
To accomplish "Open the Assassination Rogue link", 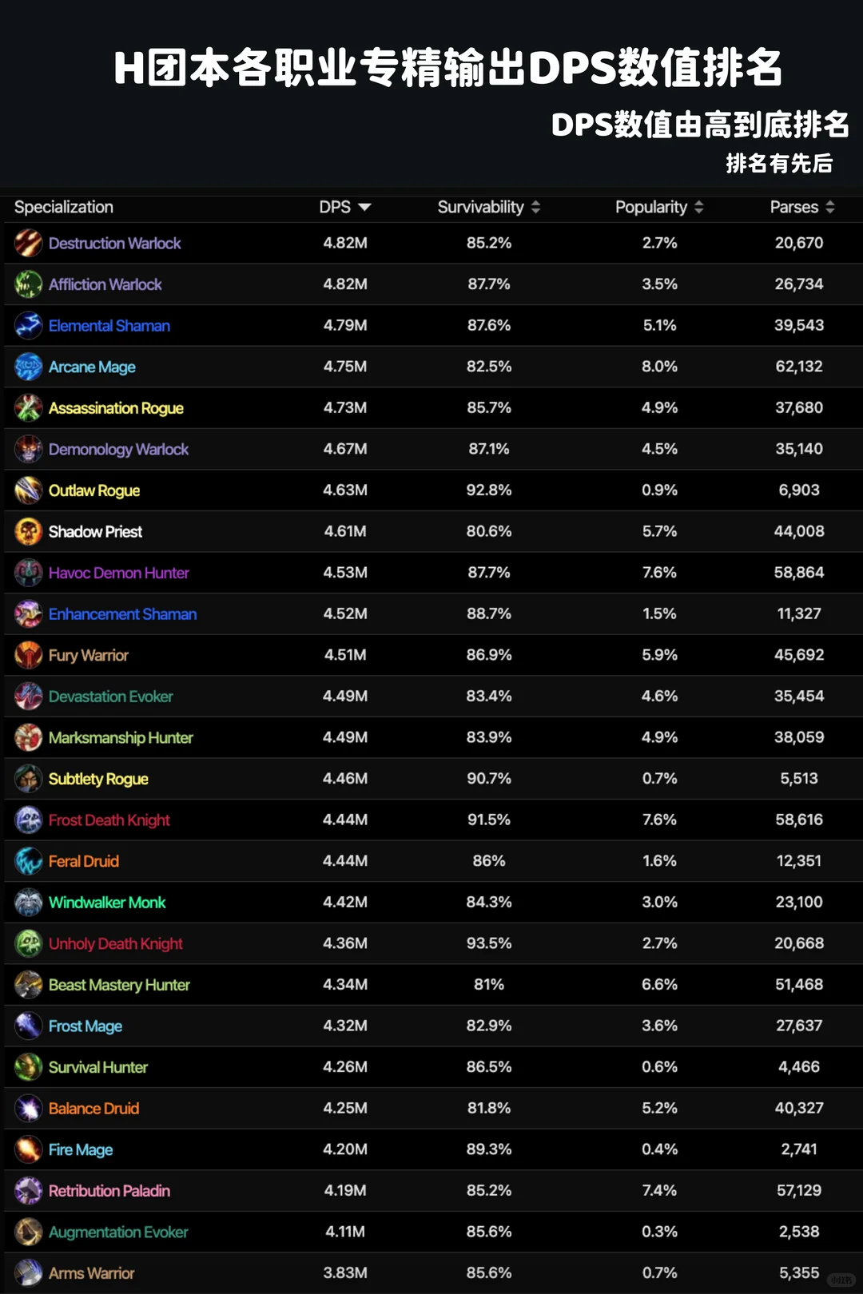I will [x=116, y=408].
